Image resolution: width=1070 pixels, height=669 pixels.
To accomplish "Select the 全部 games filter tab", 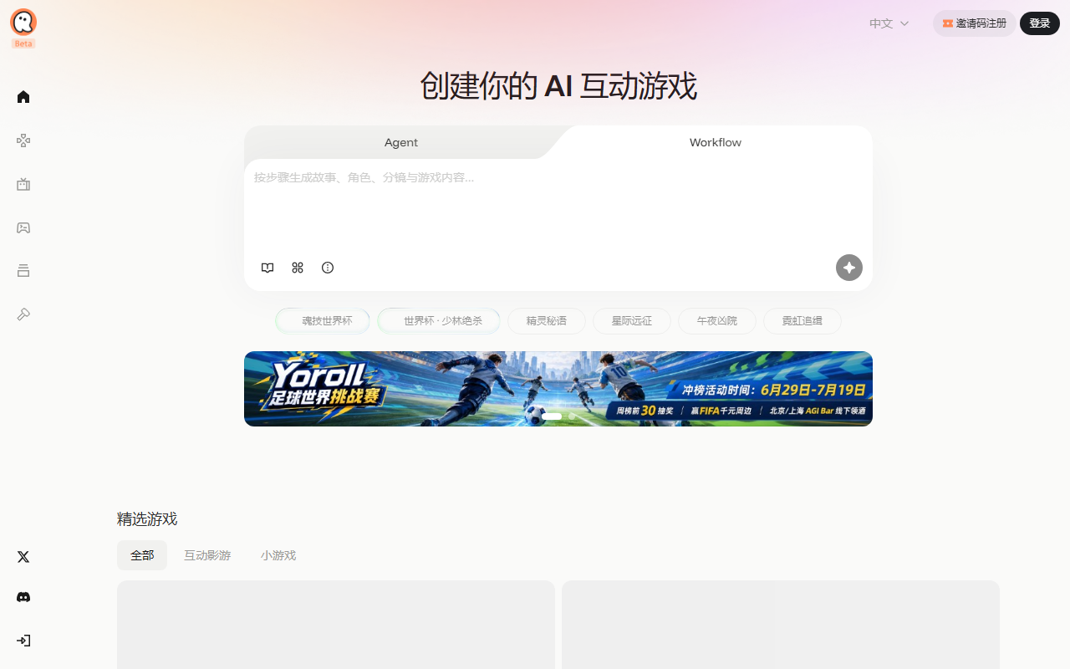I will (142, 555).
